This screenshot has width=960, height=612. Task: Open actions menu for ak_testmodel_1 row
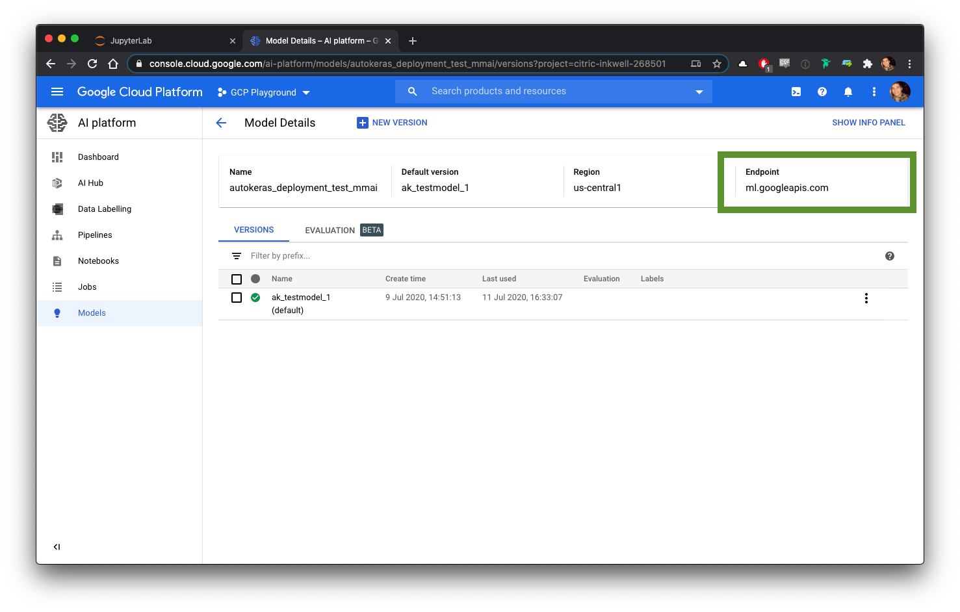(866, 298)
